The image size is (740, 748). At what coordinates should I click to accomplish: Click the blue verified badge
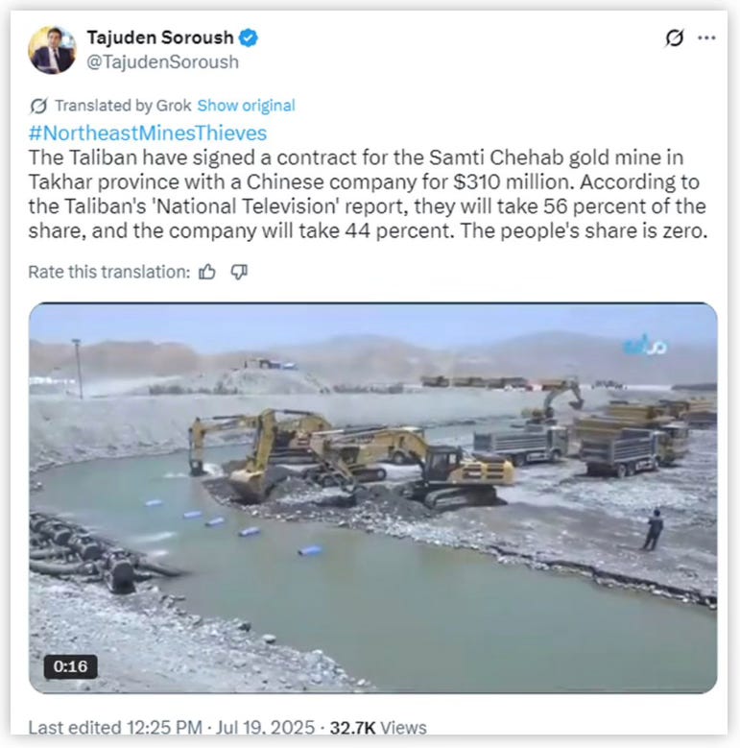pos(249,37)
